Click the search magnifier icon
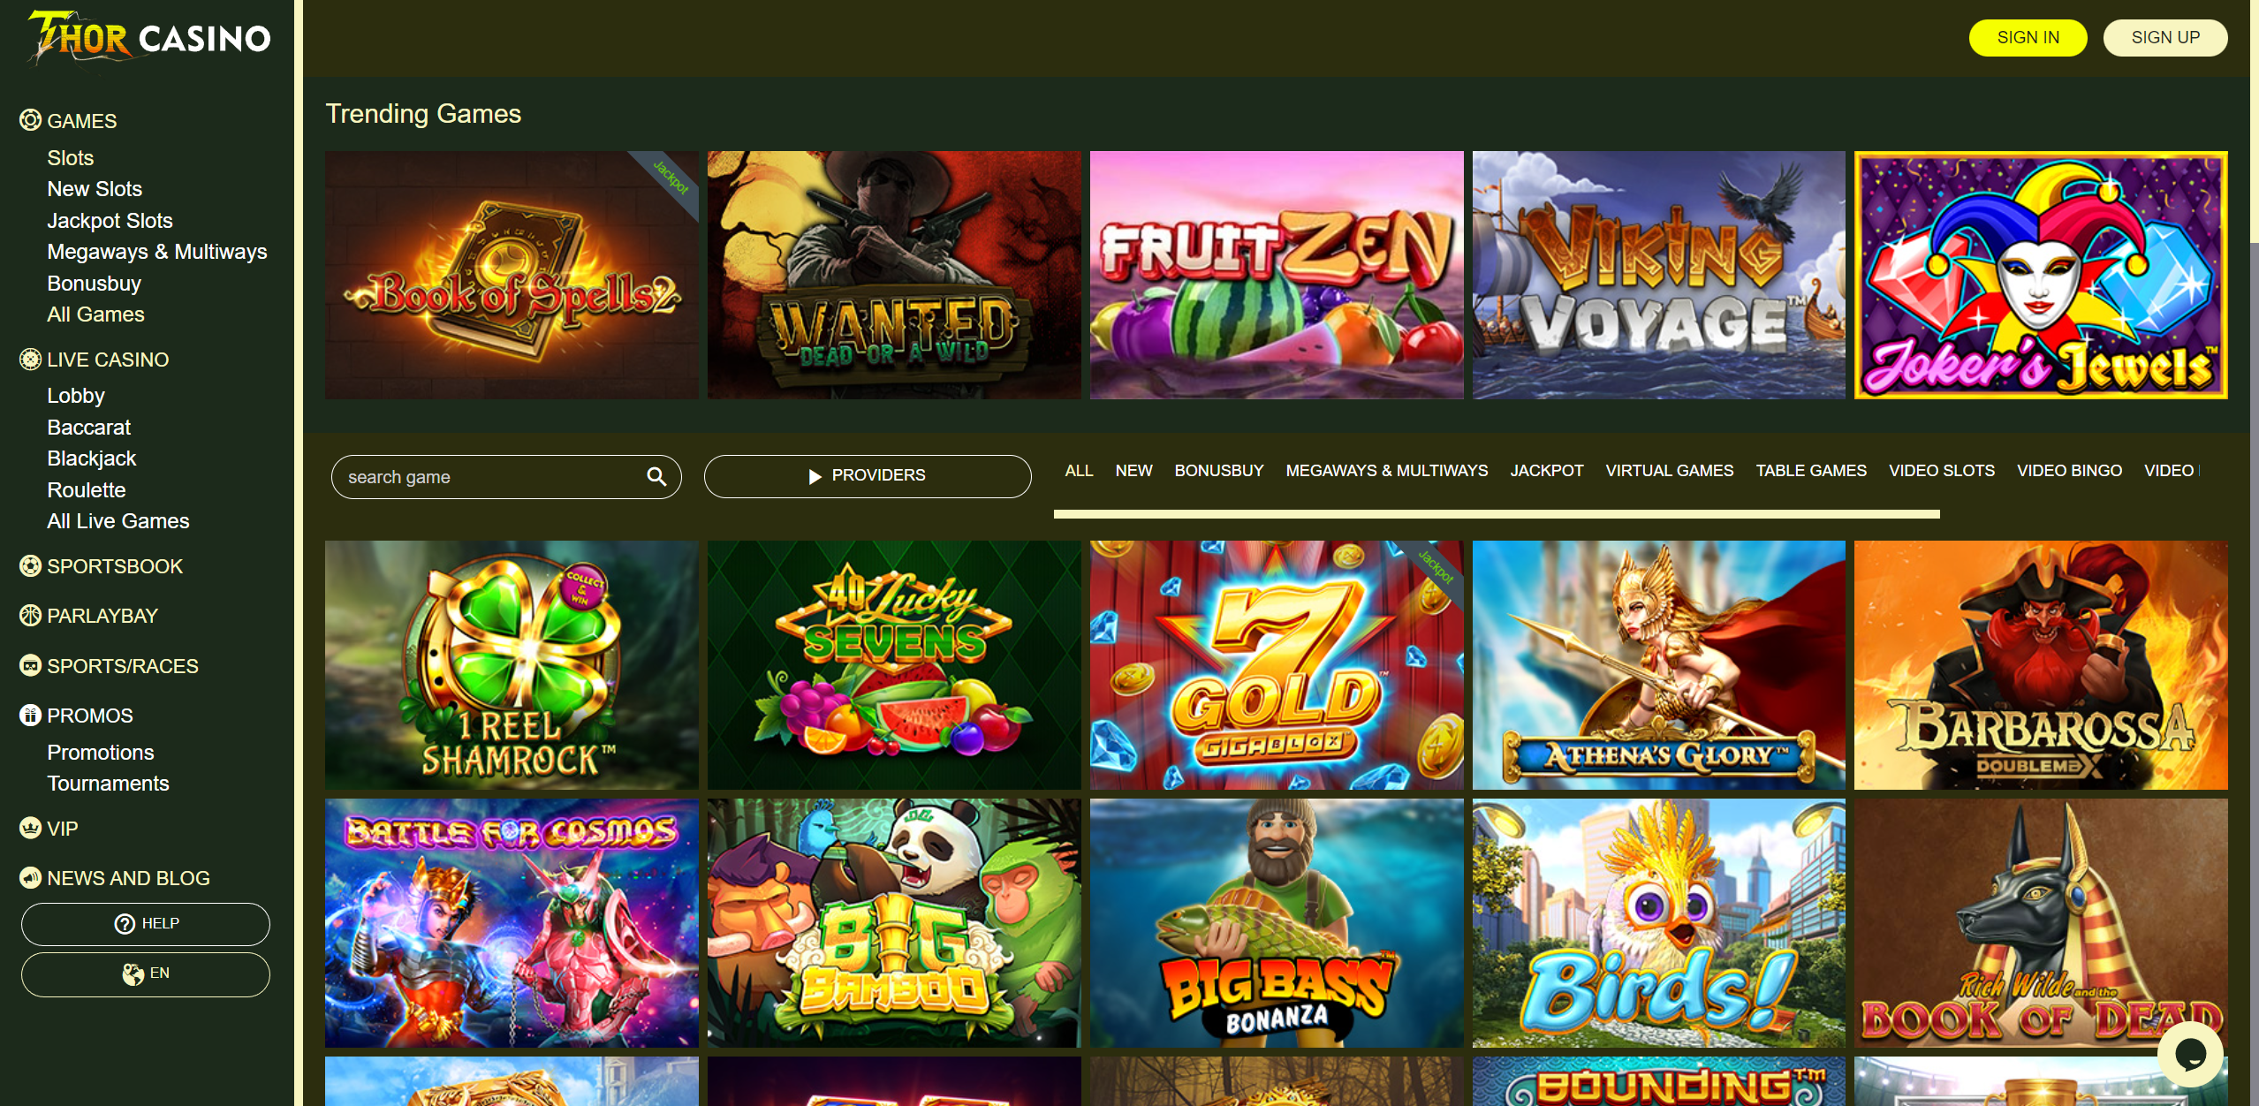Image resolution: width=2259 pixels, height=1106 pixels. click(656, 477)
